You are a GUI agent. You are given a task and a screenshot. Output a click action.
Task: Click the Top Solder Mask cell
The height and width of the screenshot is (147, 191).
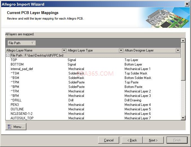click(x=136, y=73)
